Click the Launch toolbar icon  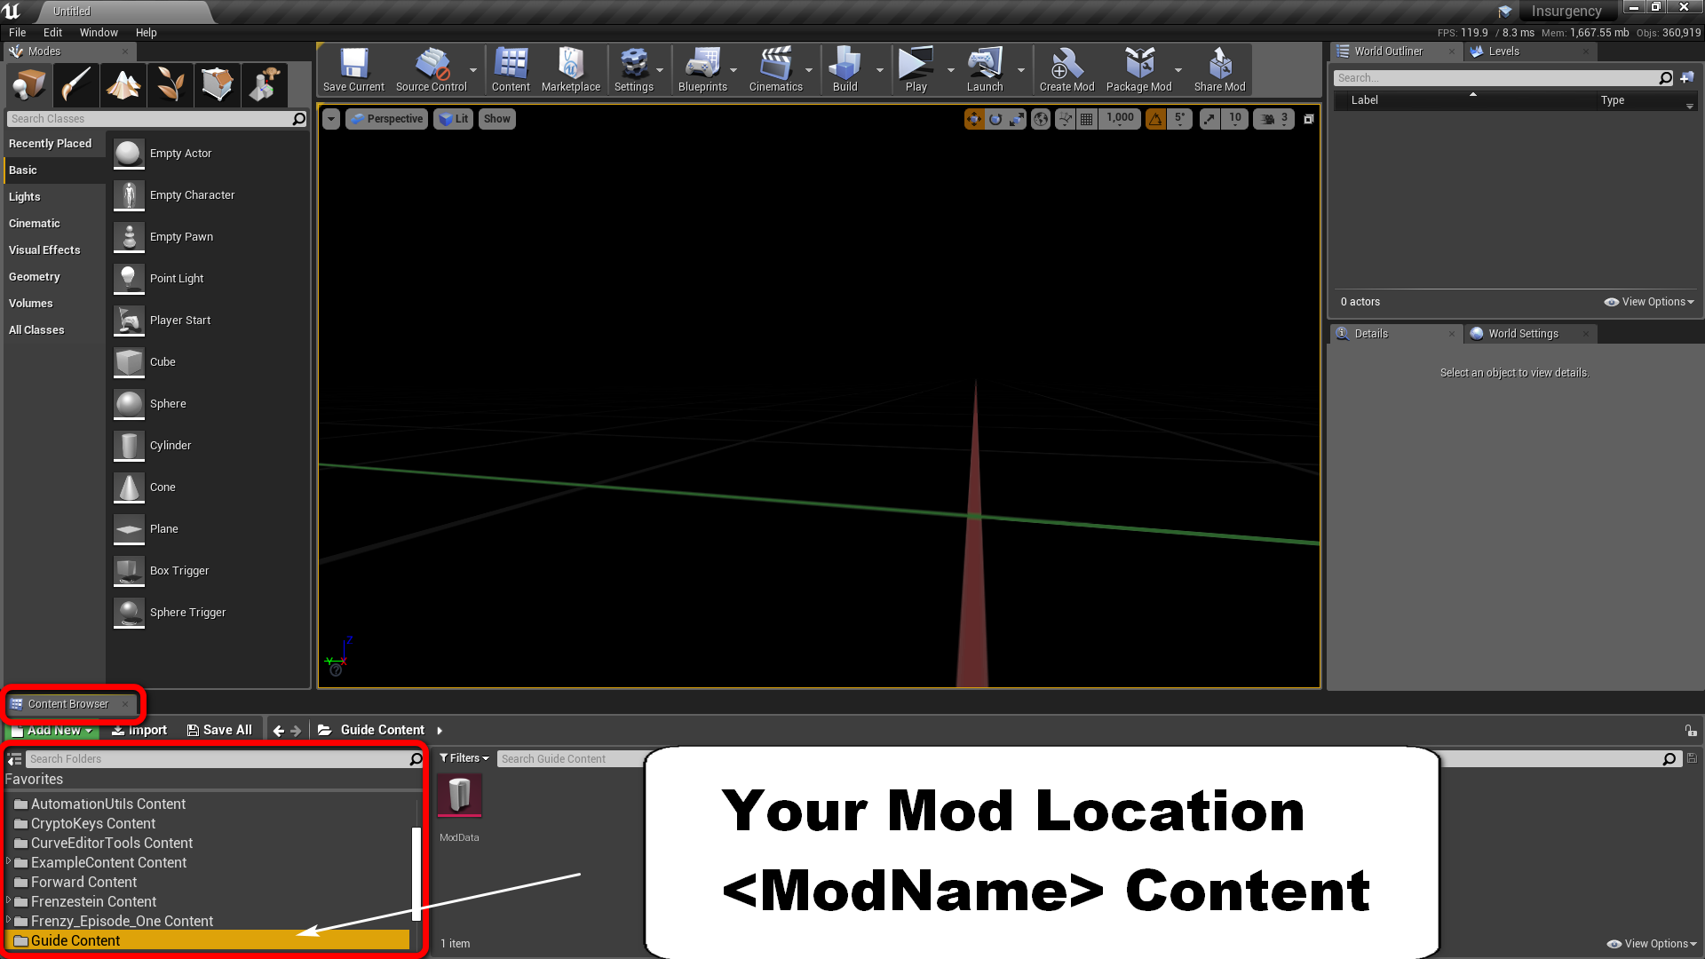(985, 69)
